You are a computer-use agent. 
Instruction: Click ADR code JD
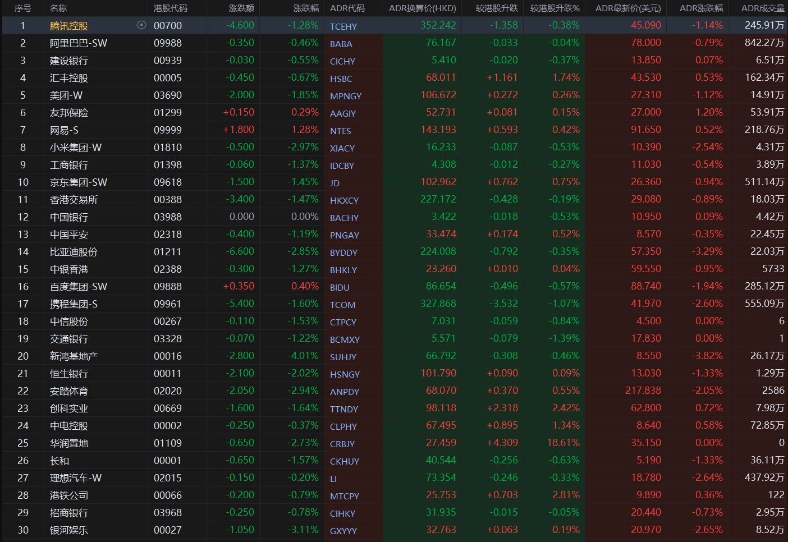335,183
